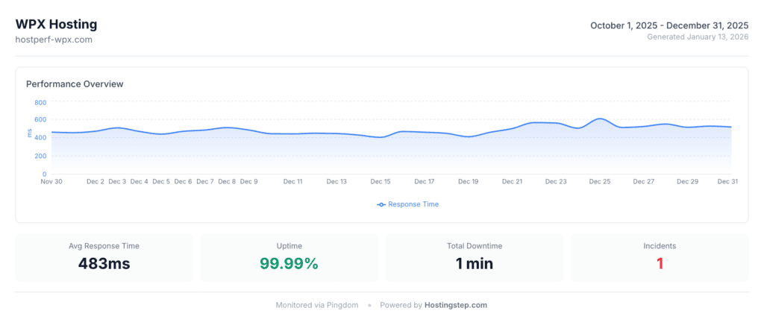Click the Dec 31 x-axis label
This screenshot has height=328, width=764.
[727, 181]
